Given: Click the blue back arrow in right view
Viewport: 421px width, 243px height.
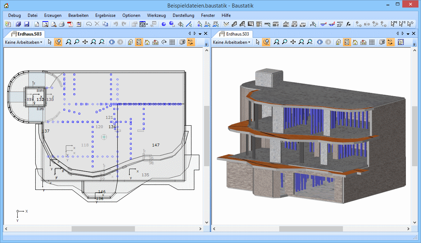Looking at the screenshot, I should 320,42.
